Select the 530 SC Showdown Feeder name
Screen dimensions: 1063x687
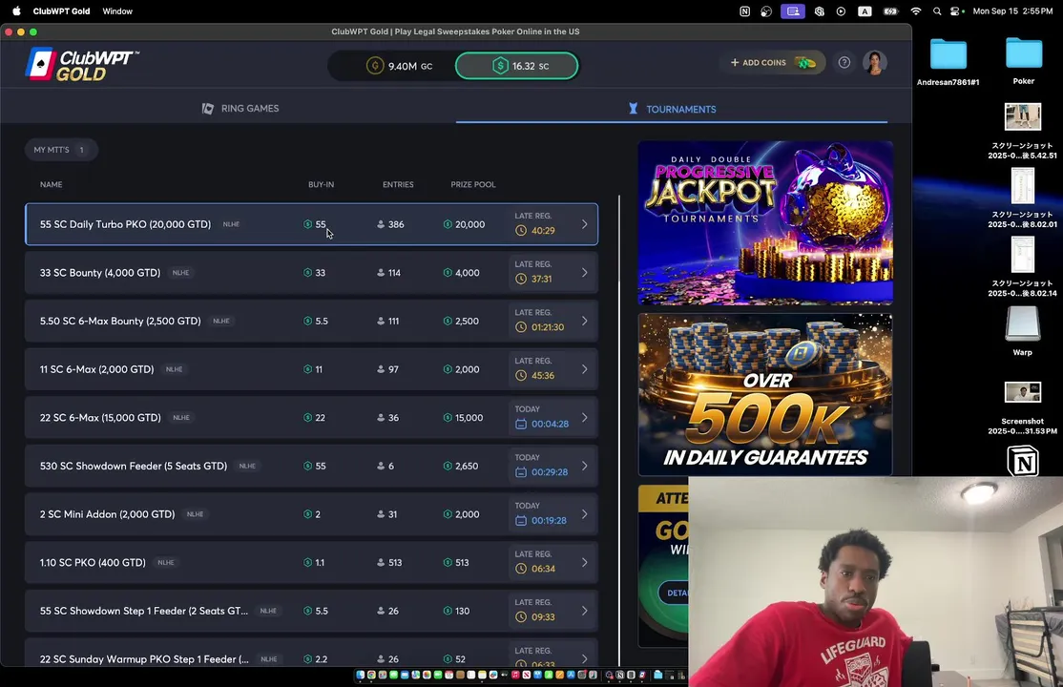134,466
